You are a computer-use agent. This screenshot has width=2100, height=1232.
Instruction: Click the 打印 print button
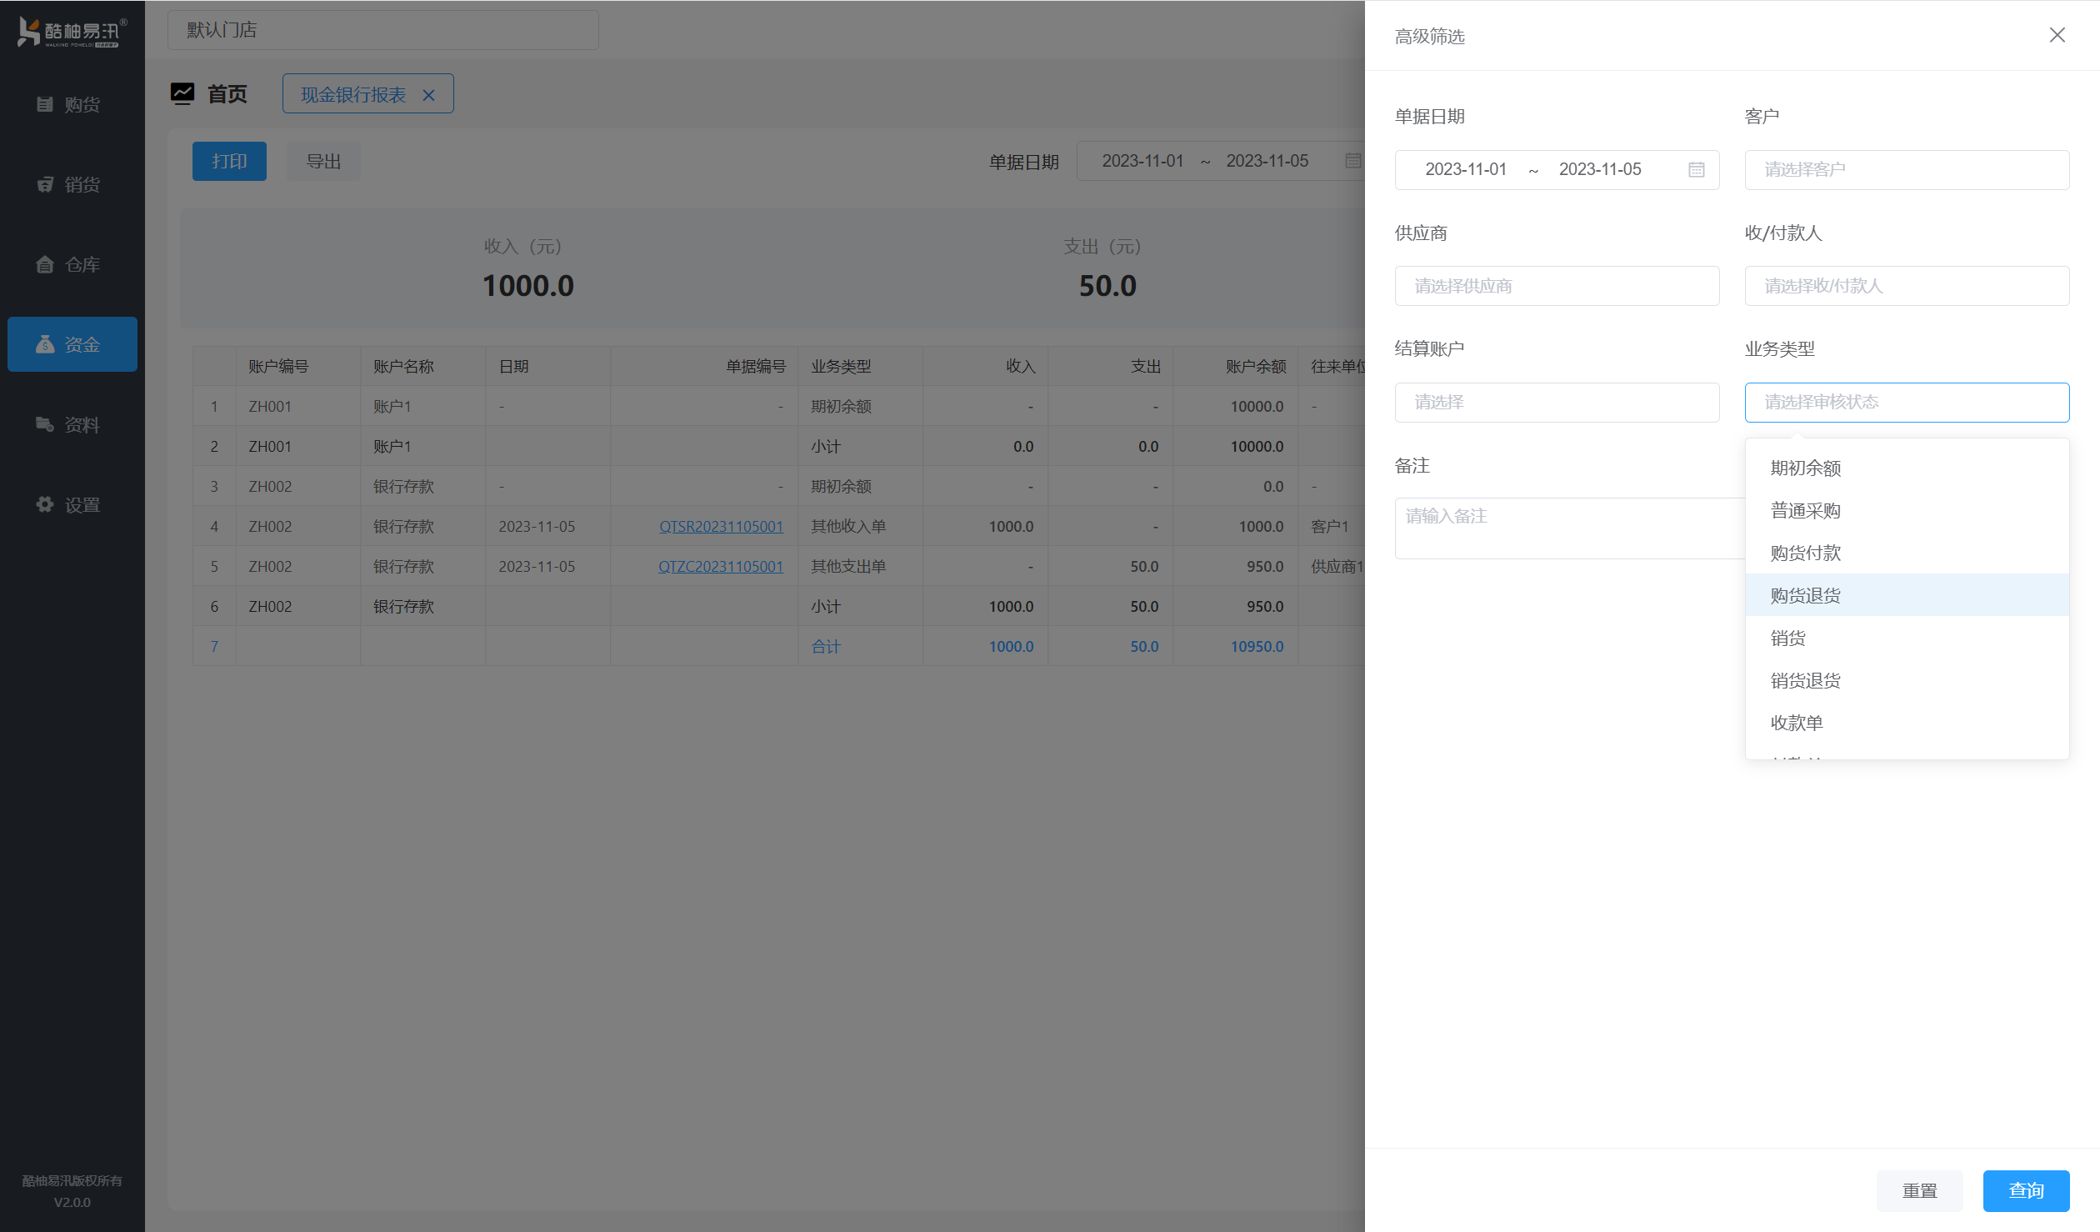pyautogui.click(x=228, y=160)
